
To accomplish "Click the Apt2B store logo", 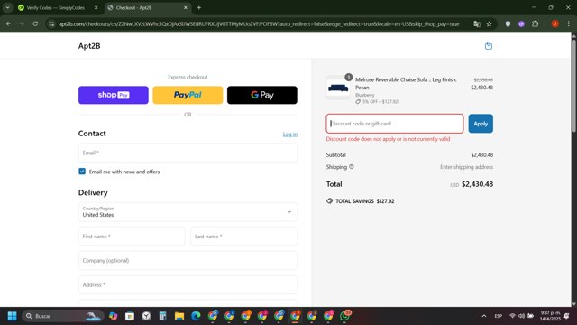I will tap(89, 46).
